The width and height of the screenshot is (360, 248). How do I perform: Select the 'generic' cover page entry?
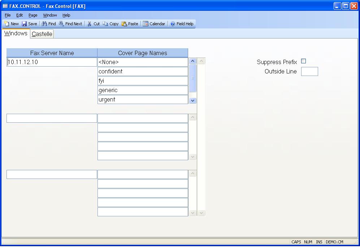143,90
